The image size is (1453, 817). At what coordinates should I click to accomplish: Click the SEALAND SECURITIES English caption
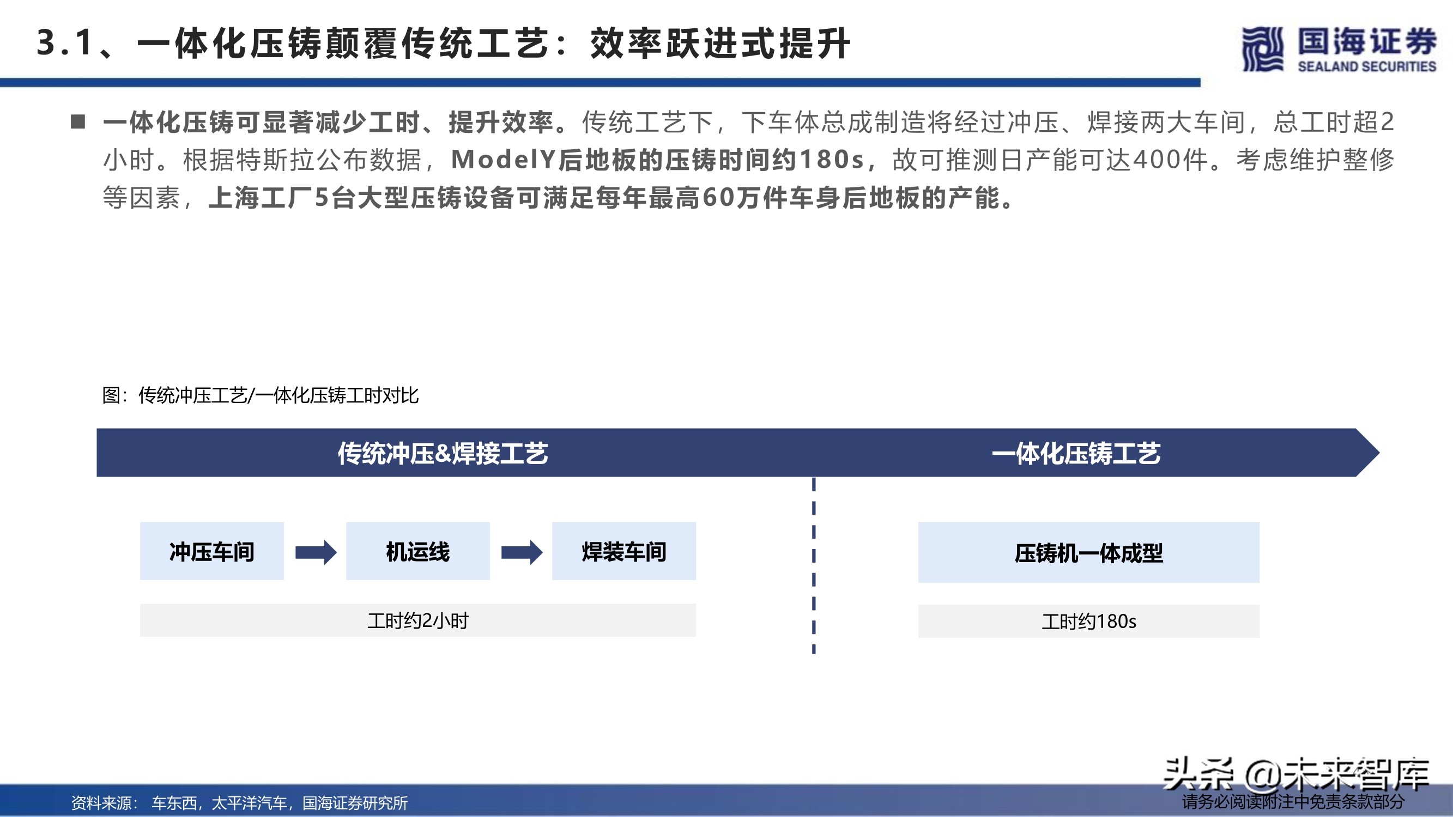(x=1367, y=66)
